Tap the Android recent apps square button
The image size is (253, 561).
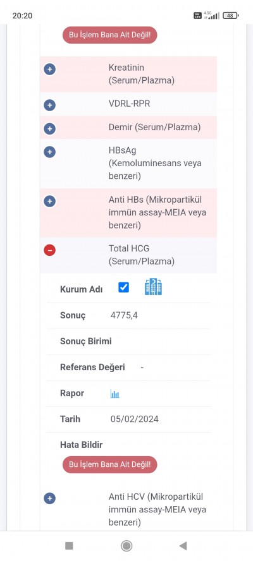[x=69, y=546]
